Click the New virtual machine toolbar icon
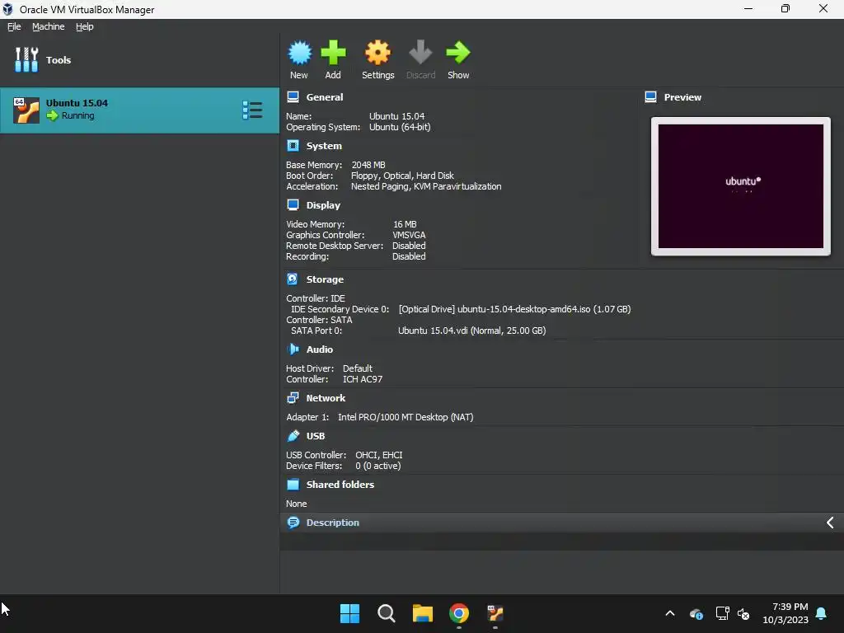The width and height of the screenshot is (844, 633). click(299, 53)
